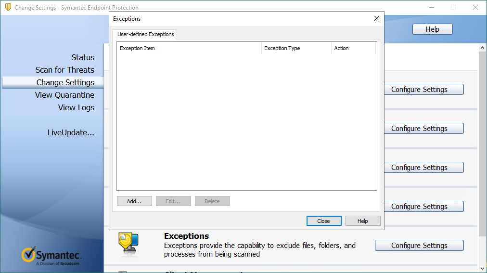Sort by Action column header
This screenshot has height=273, width=487.
pos(353,48)
